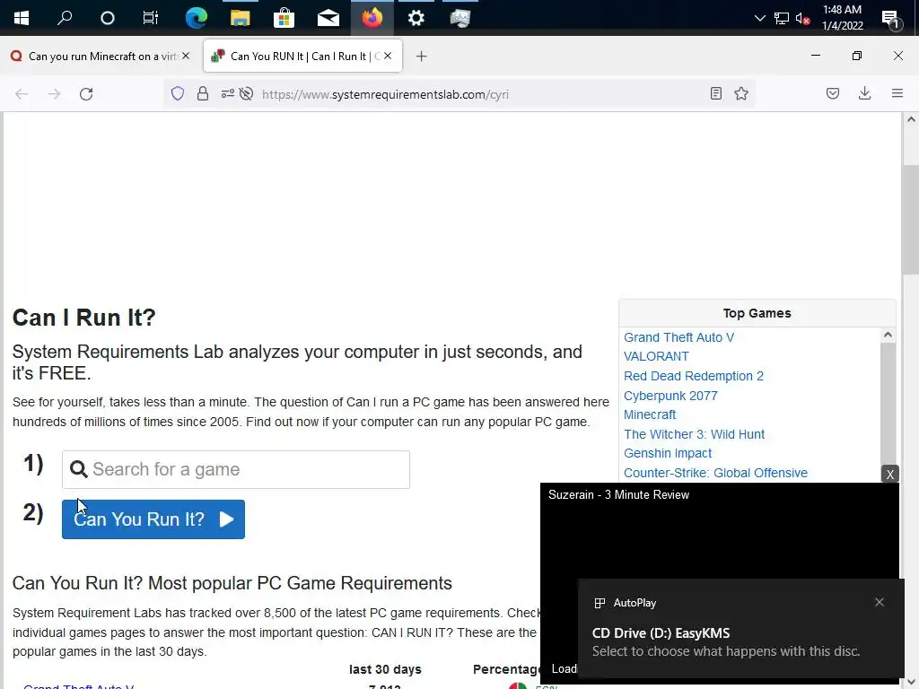Open taskbar search magnifier
The image size is (919, 689).
[65, 18]
